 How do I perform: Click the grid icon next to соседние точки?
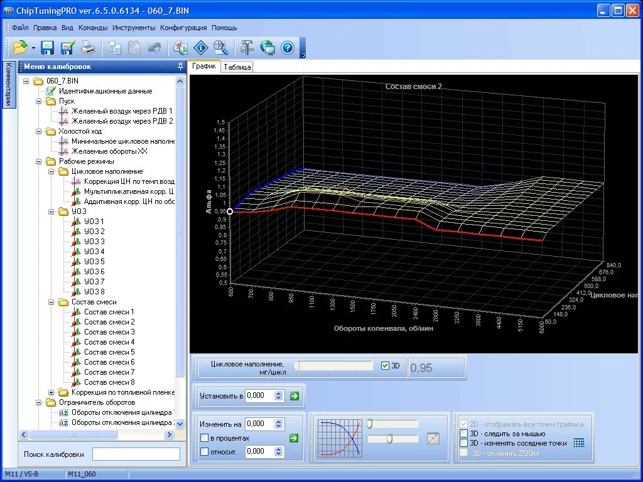point(578,442)
